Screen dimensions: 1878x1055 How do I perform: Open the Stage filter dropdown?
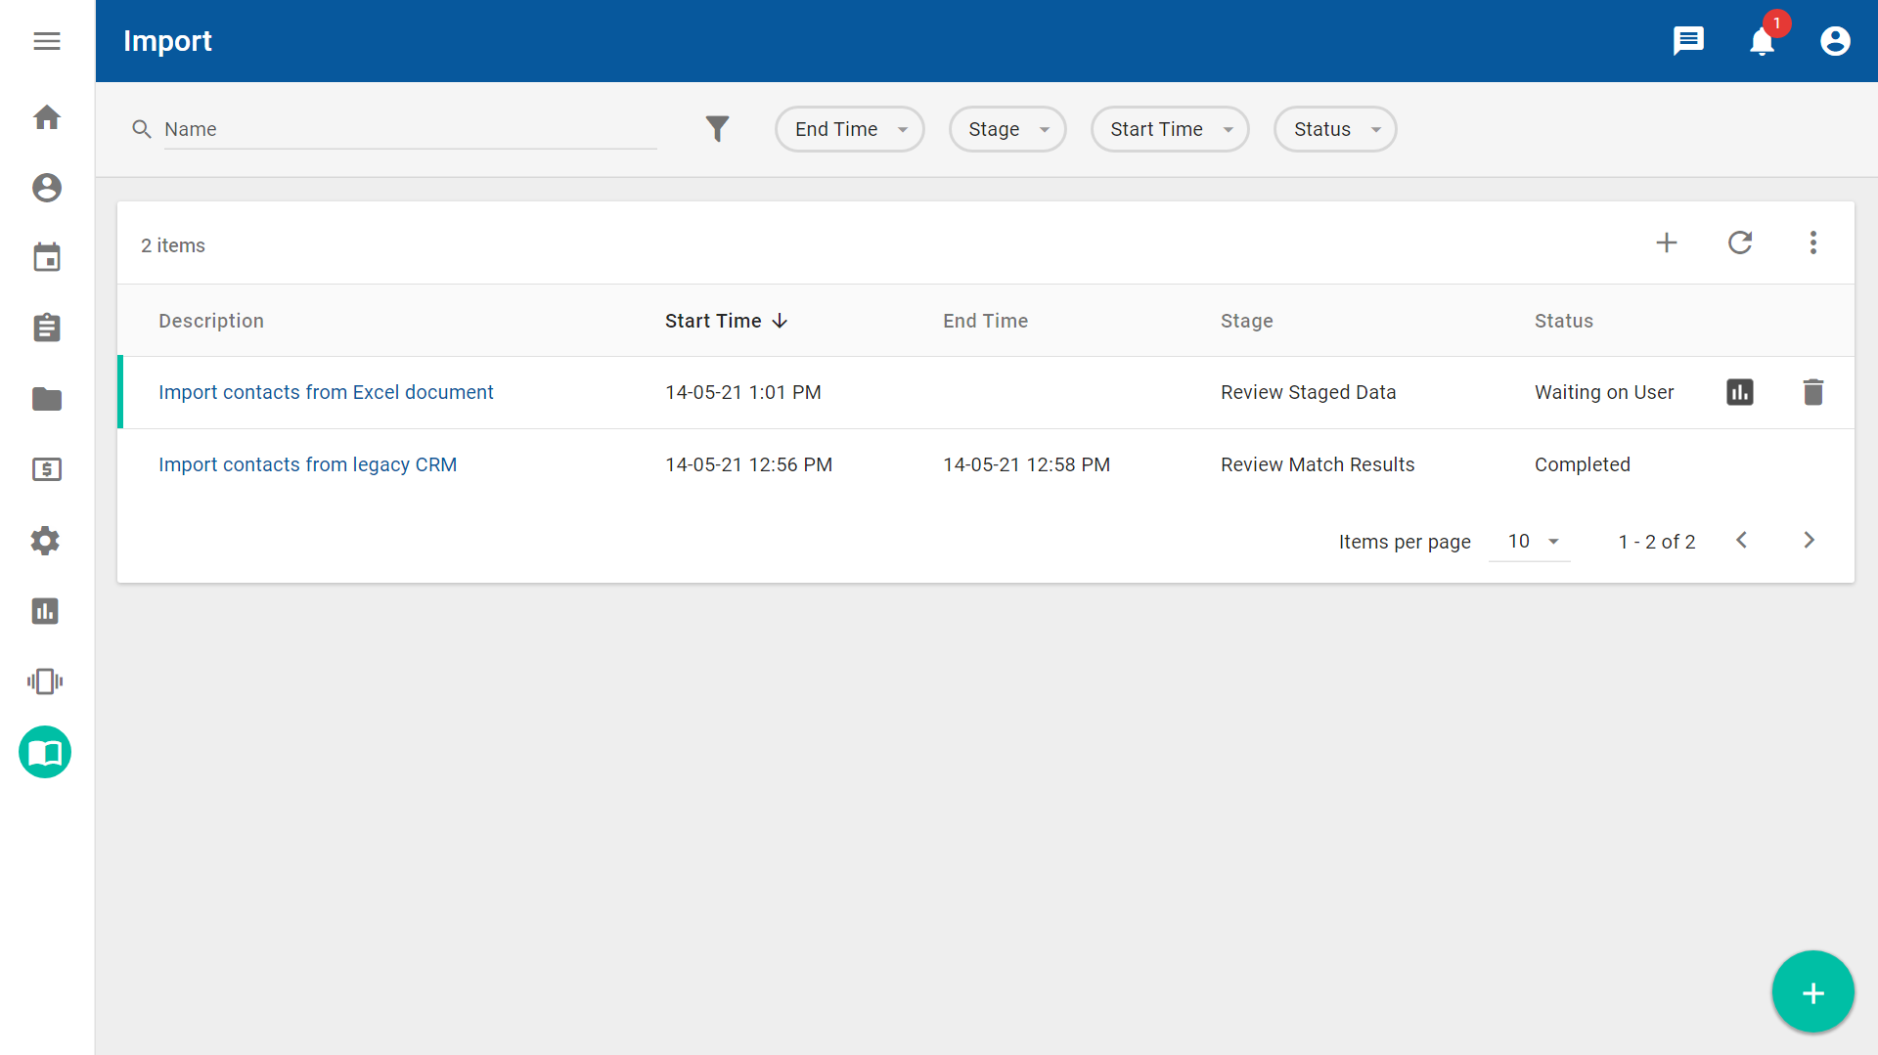tap(1006, 128)
